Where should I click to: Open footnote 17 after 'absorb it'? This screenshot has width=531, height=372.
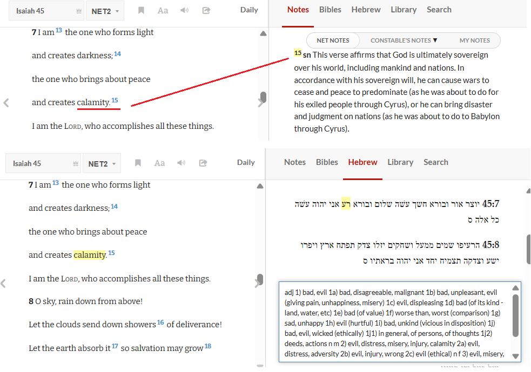tap(115, 346)
